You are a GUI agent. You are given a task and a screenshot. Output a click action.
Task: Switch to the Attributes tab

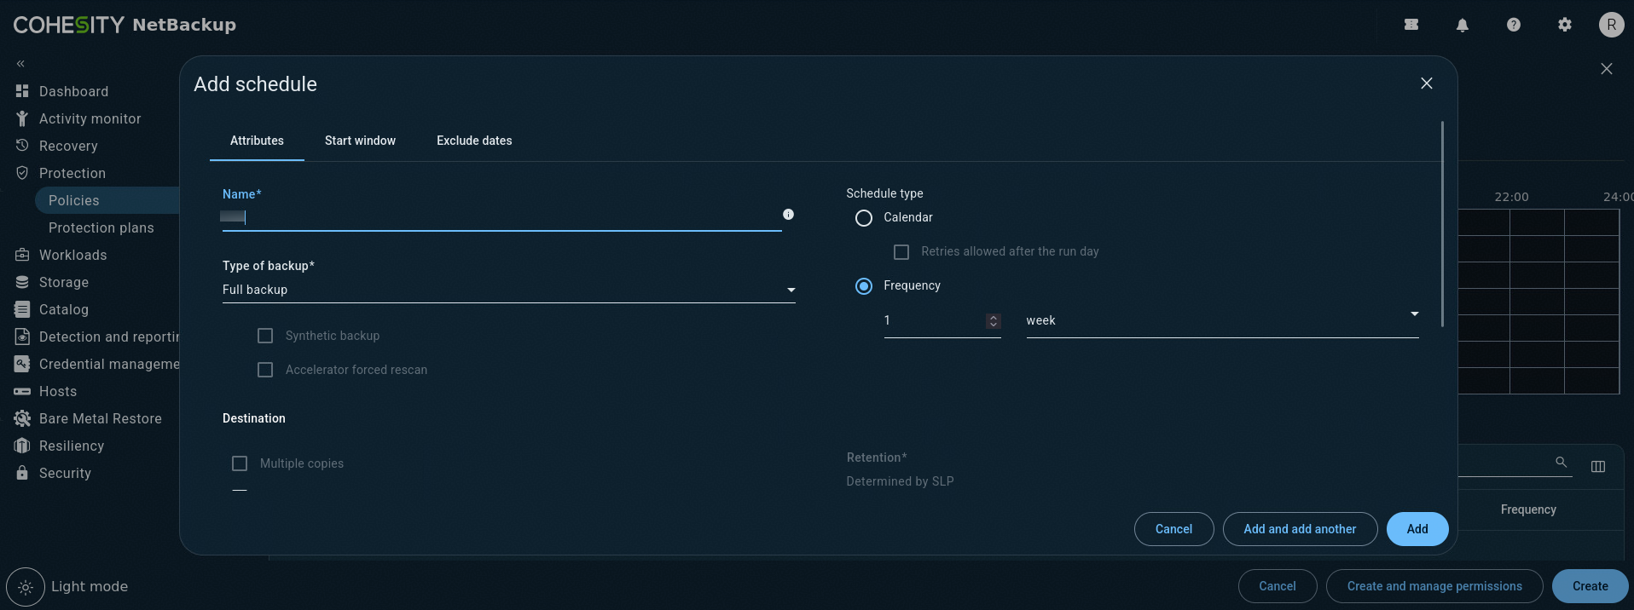257,141
